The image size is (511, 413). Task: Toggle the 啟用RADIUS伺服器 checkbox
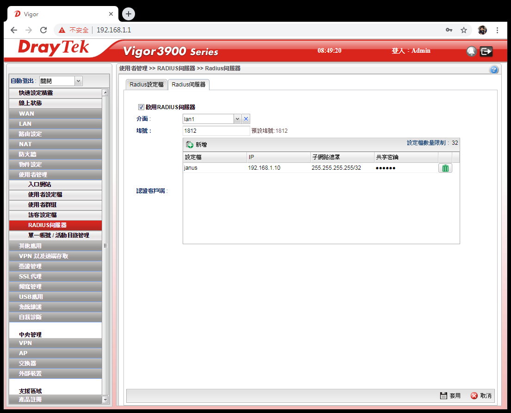click(142, 107)
